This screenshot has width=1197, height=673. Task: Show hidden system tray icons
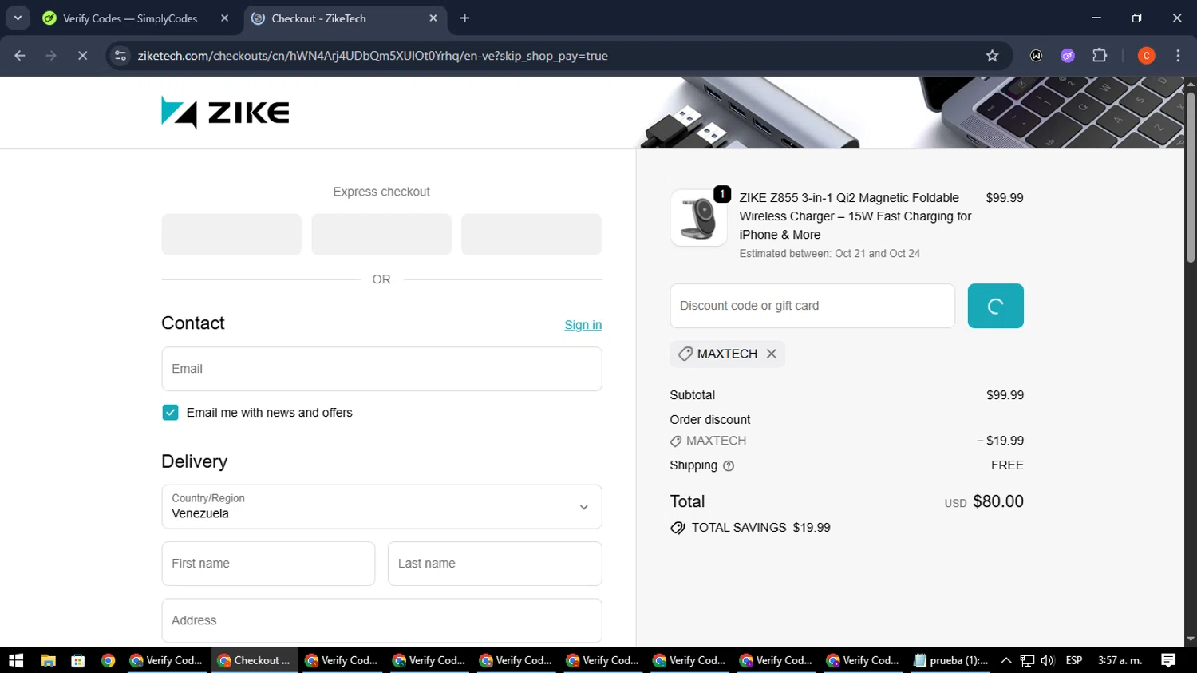pyautogui.click(x=1006, y=660)
